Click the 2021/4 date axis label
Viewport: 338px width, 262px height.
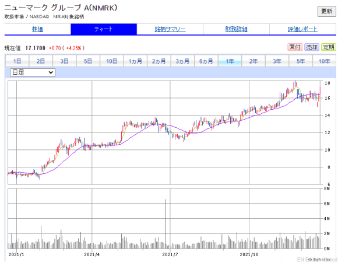(x=92, y=254)
